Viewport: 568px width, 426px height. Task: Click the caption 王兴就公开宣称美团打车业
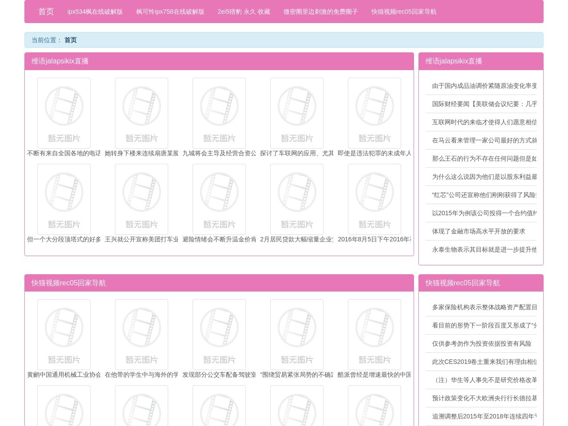[142, 239]
